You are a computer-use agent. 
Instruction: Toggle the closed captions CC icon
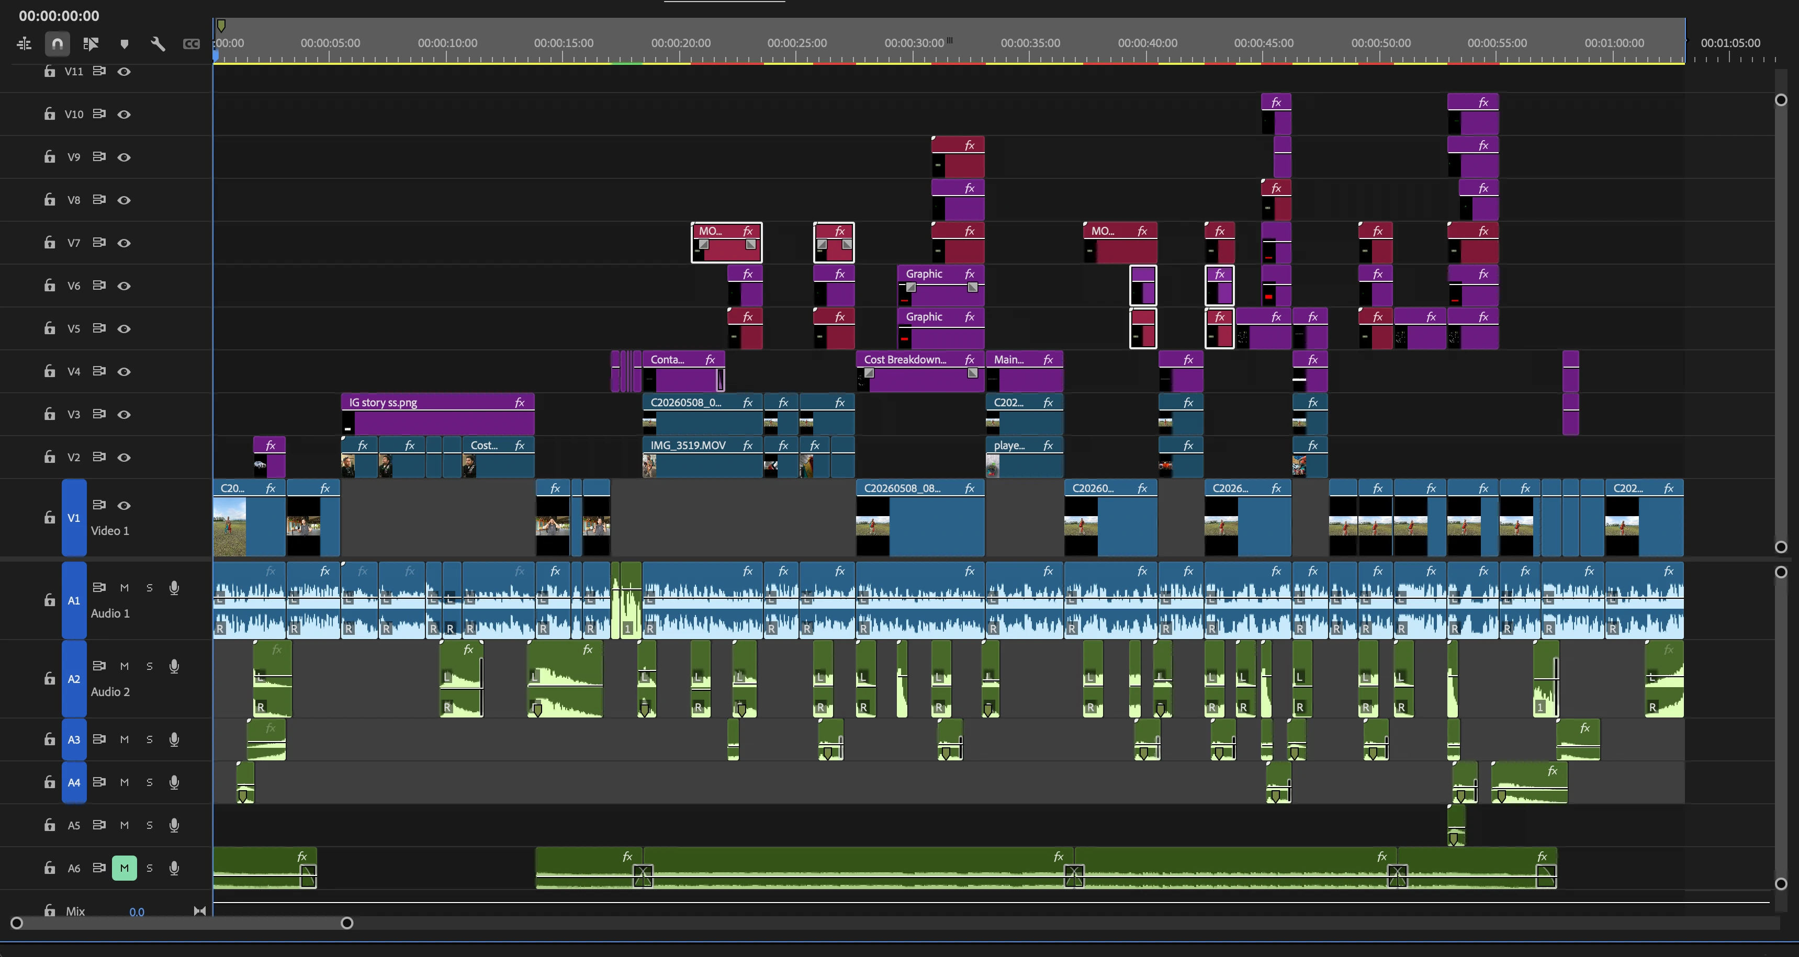(192, 44)
